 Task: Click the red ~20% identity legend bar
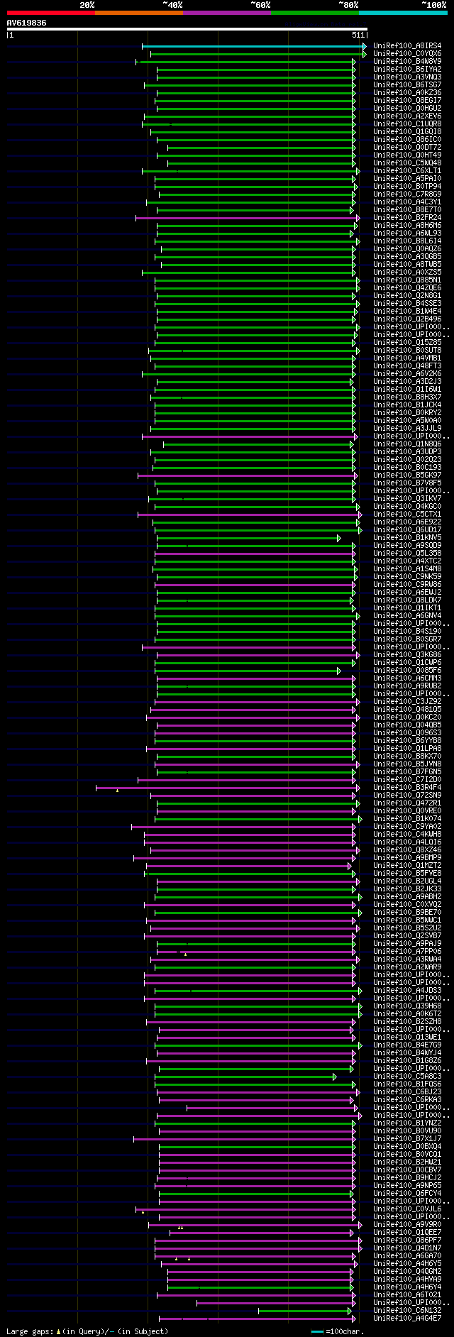tap(50, 13)
